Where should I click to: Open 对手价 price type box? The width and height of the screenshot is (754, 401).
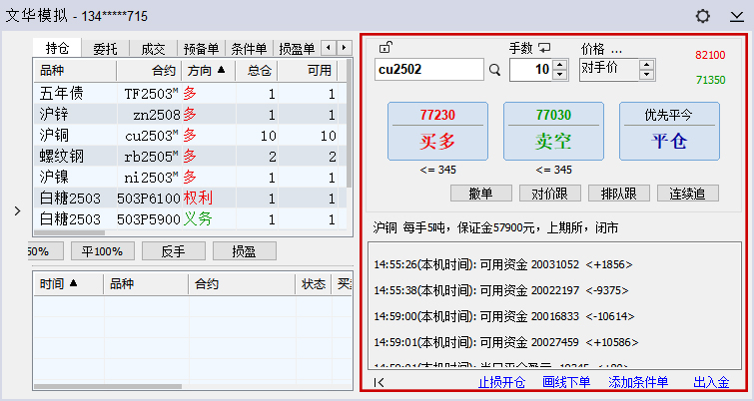[610, 69]
